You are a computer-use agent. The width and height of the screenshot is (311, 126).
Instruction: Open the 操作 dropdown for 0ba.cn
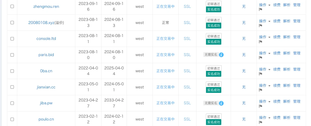point(265,69)
